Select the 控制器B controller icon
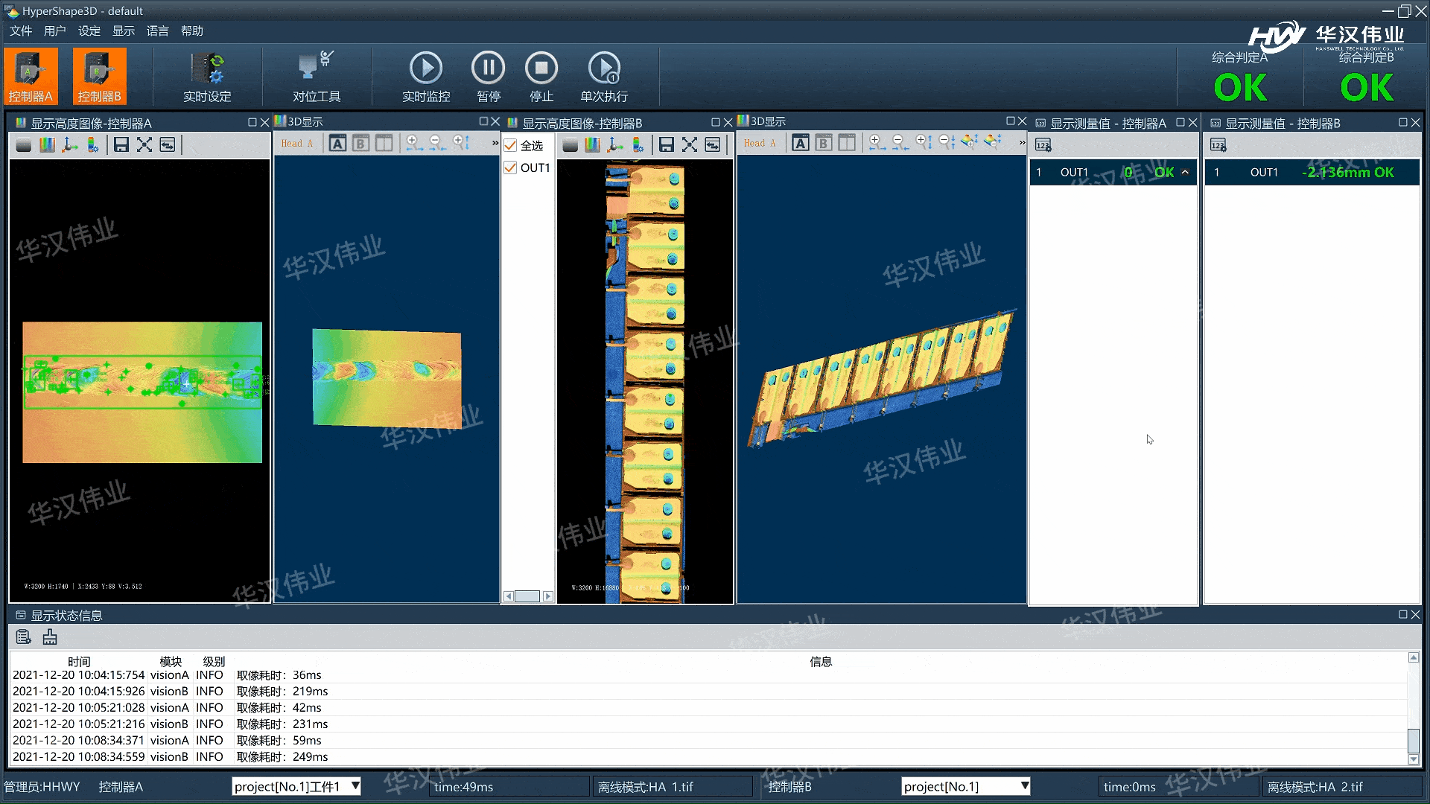1430x804 pixels. (99, 76)
